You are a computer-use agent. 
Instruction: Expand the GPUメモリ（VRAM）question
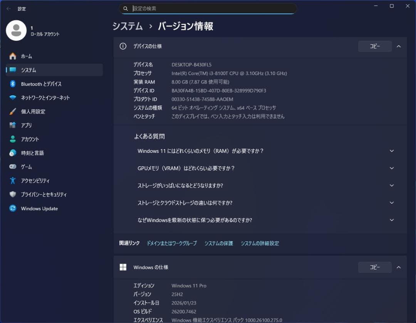point(392,168)
